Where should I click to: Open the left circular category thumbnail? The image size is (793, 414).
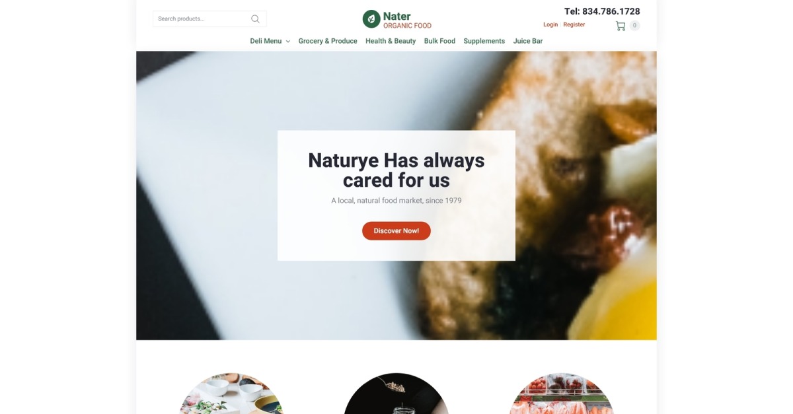(x=232, y=394)
